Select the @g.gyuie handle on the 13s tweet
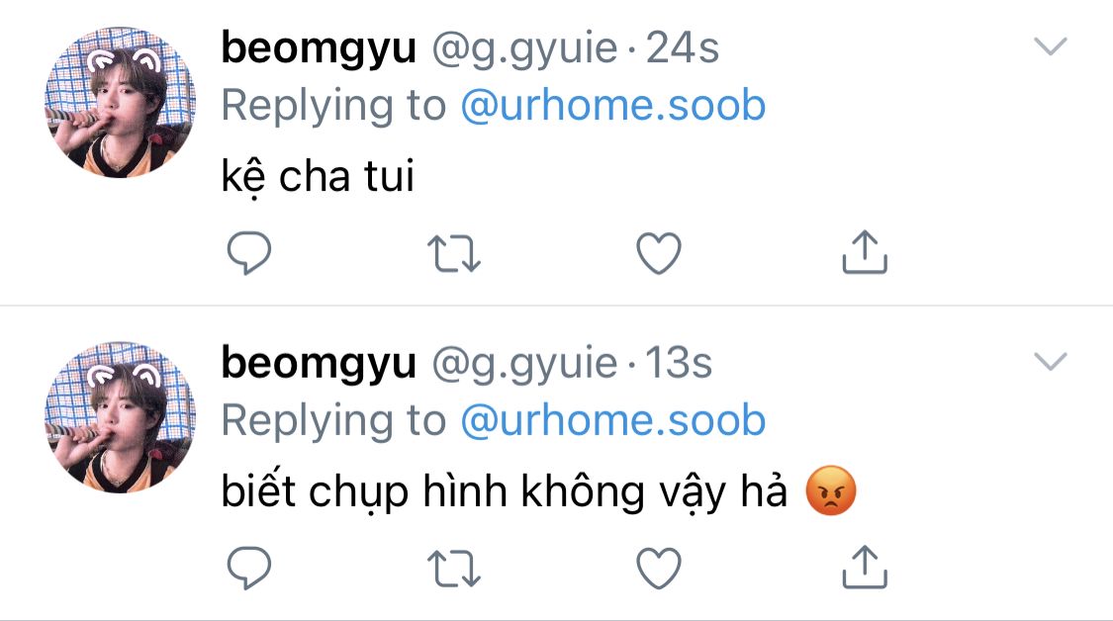This screenshot has width=1113, height=621. 524,364
